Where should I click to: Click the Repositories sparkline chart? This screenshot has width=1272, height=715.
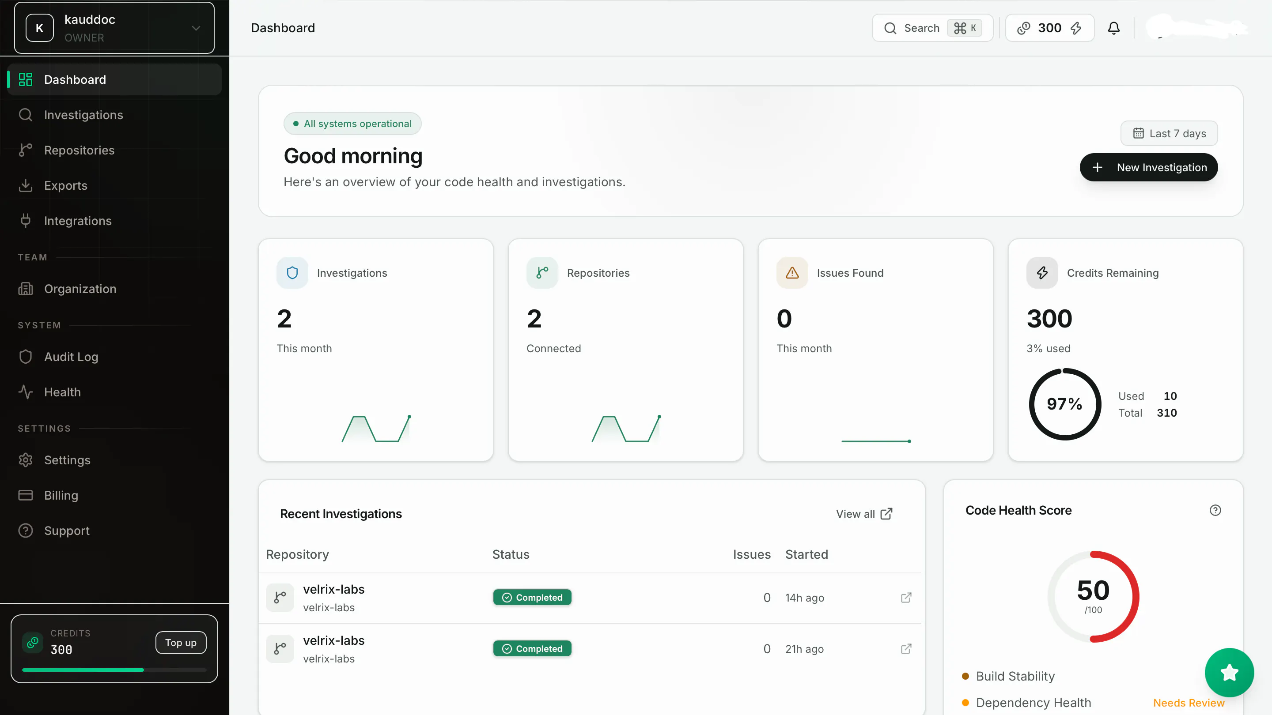point(626,429)
